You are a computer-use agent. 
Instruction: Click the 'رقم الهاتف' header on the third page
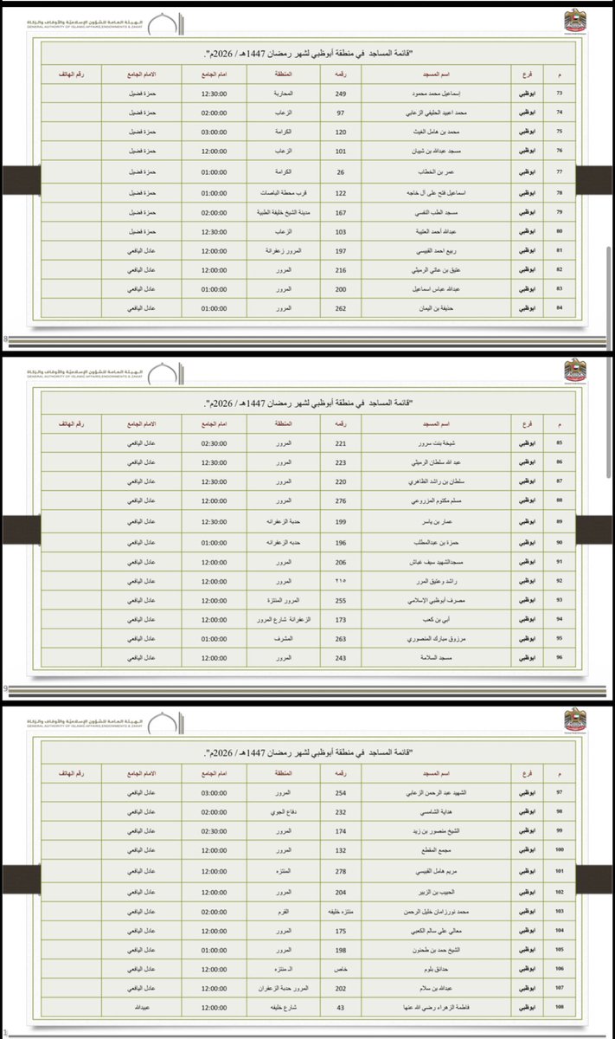71,773
